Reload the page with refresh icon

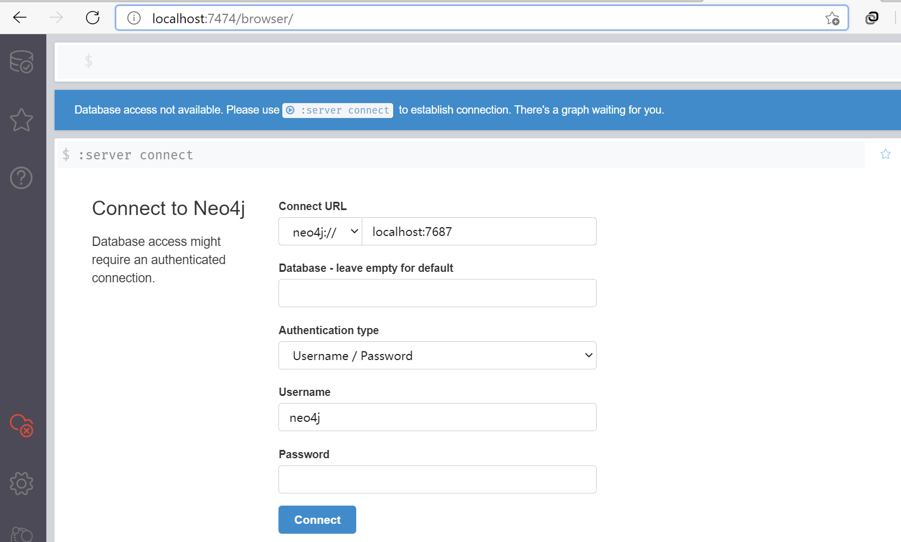point(93,18)
